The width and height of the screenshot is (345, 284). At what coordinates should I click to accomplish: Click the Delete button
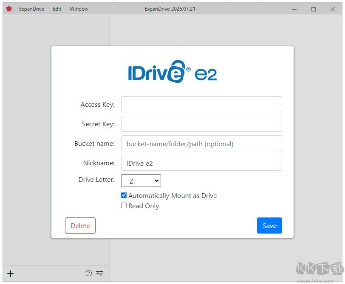coord(80,226)
